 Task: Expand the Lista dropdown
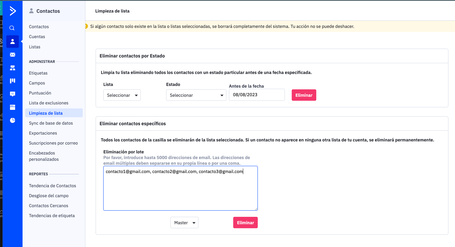coord(122,95)
